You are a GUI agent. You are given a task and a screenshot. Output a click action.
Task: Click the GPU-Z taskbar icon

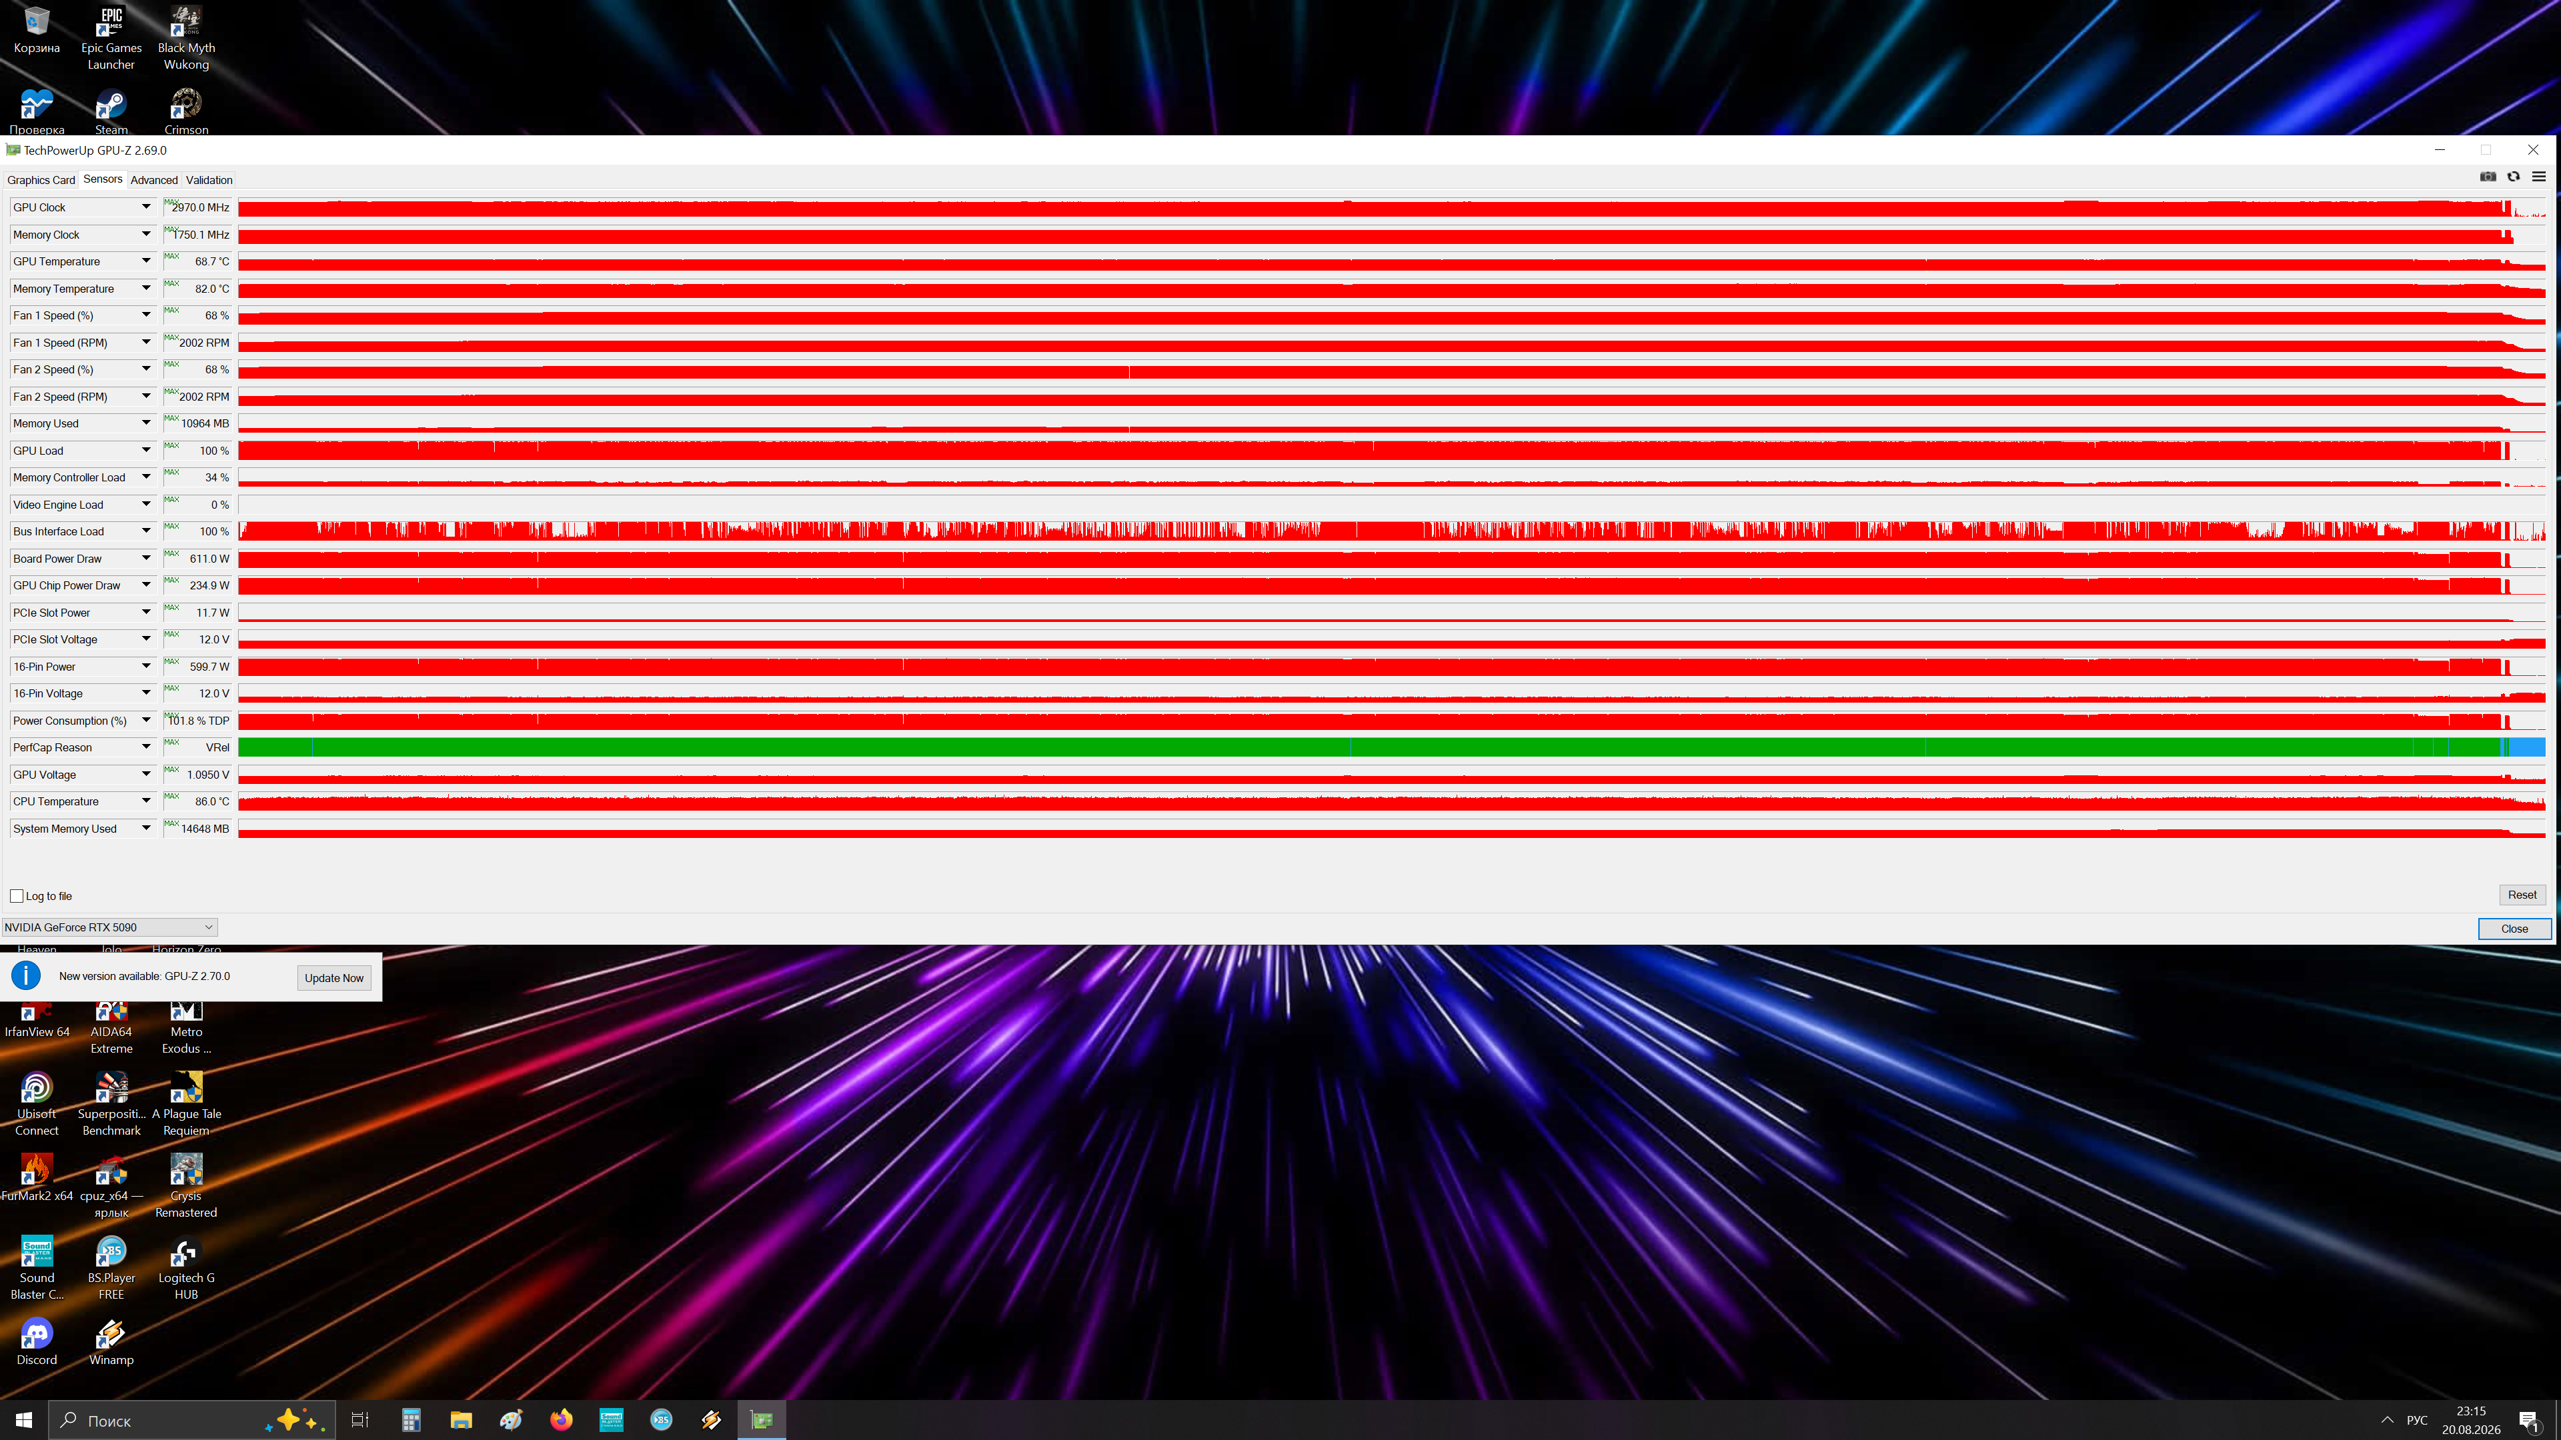click(762, 1420)
